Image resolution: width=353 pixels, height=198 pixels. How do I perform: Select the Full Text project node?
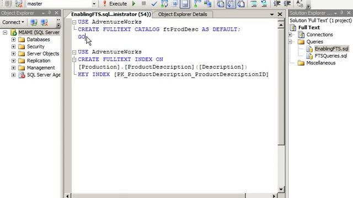tap(309, 28)
